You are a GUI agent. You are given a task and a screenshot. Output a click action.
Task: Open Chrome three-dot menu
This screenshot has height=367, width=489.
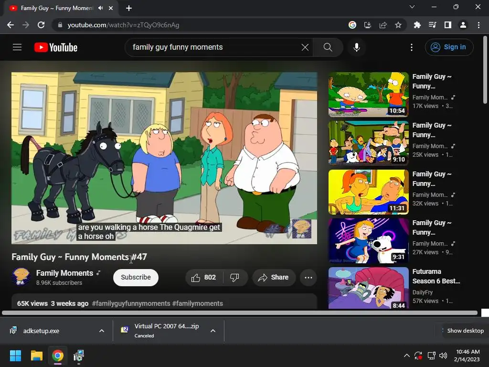click(x=478, y=25)
